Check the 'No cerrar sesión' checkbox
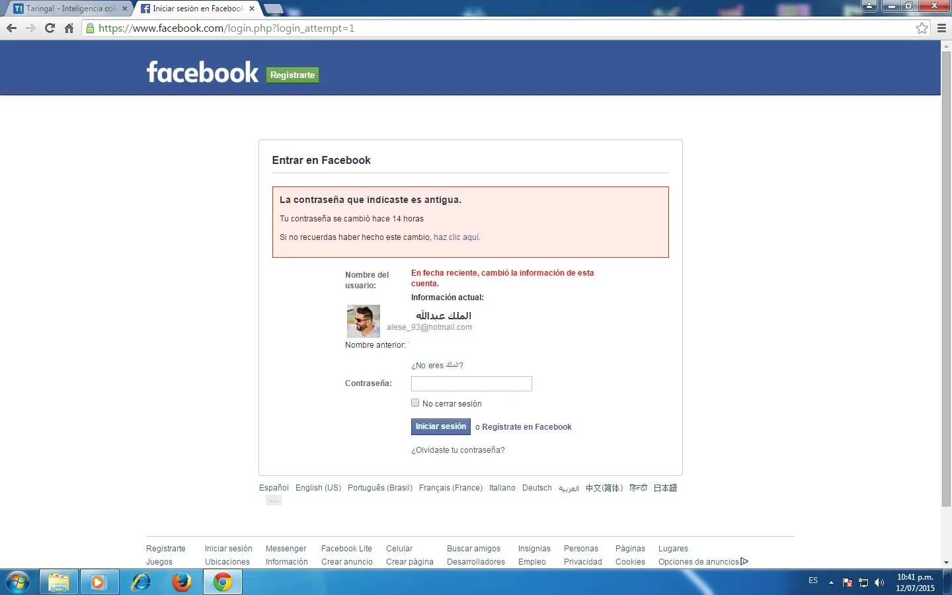This screenshot has width=952, height=595. tap(415, 403)
